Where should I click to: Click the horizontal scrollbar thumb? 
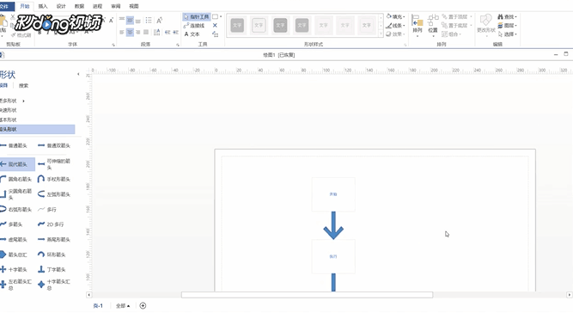[x=307, y=295]
